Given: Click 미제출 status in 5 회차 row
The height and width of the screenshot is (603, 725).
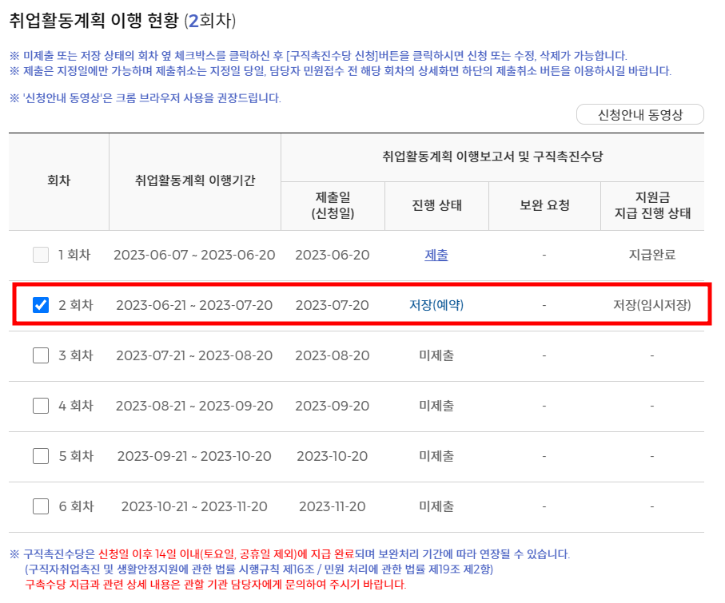Looking at the screenshot, I should [436, 456].
